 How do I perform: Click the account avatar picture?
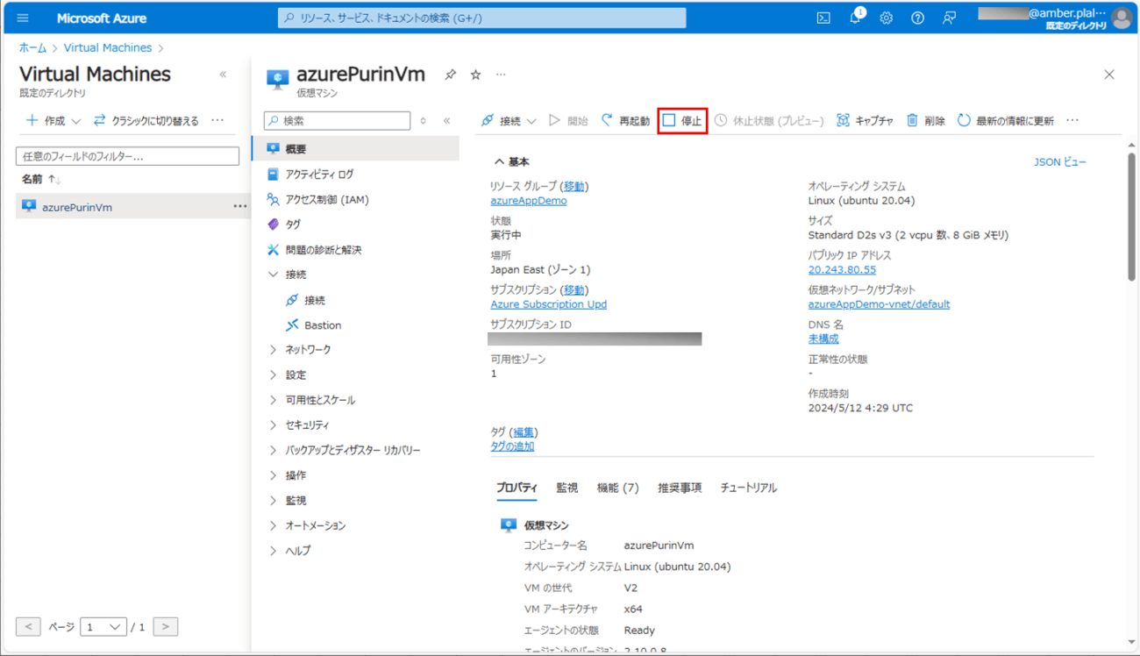coord(1122,18)
